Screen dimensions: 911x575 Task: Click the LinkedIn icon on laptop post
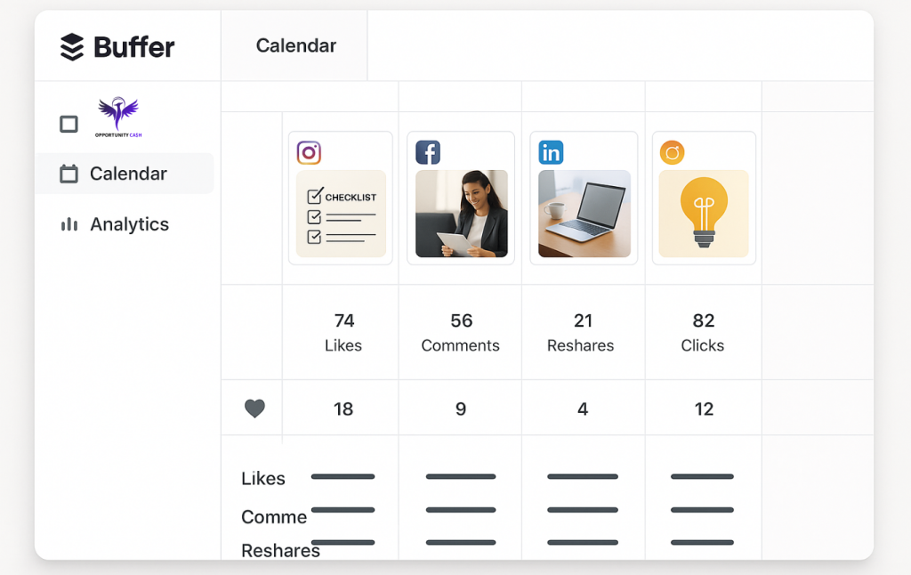tap(551, 152)
